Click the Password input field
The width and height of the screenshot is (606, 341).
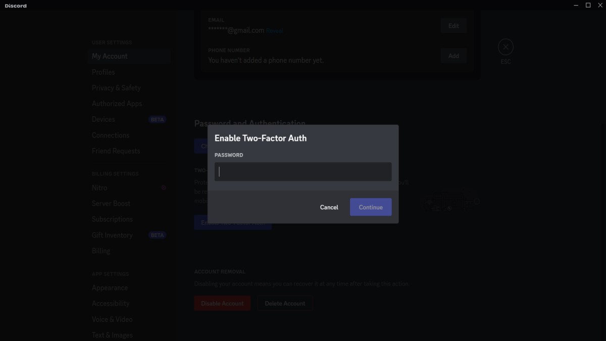coord(303,172)
